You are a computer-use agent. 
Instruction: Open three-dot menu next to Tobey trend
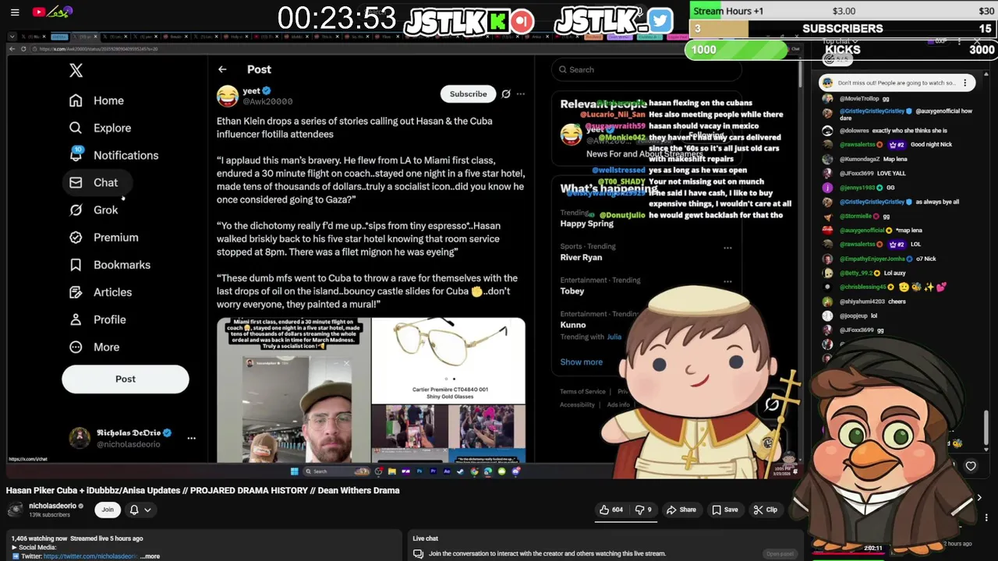click(727, 281)
